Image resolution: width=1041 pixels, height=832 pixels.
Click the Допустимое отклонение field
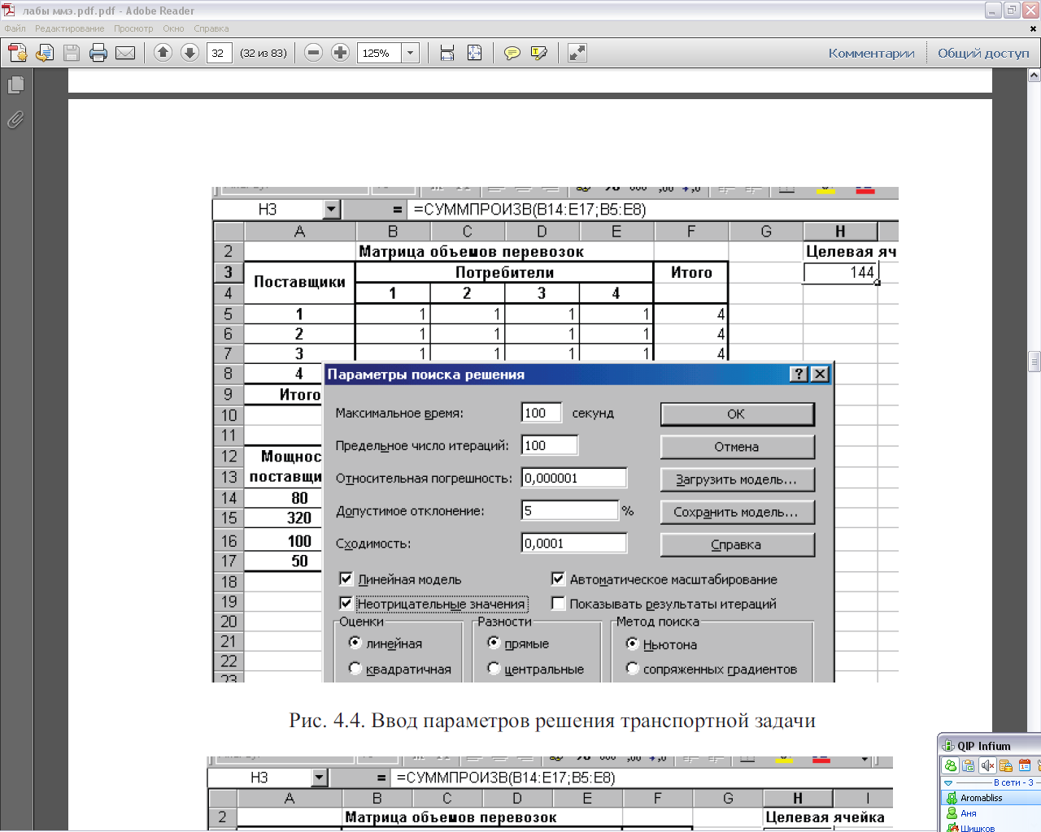pyautogui.click(x=570, y=510)
